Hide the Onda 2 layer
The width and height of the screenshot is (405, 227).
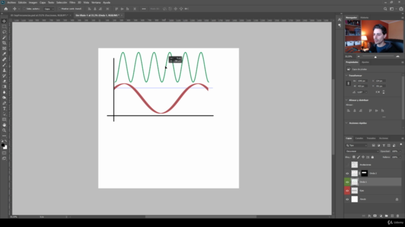pos(347,173)
